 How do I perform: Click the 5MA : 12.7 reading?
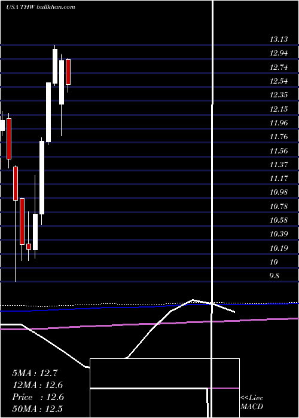tap(35, 373)
